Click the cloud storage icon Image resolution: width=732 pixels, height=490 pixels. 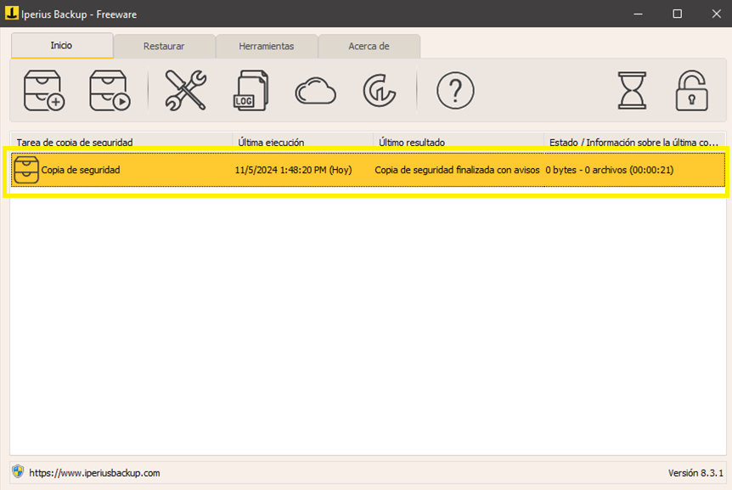[315, 91]
